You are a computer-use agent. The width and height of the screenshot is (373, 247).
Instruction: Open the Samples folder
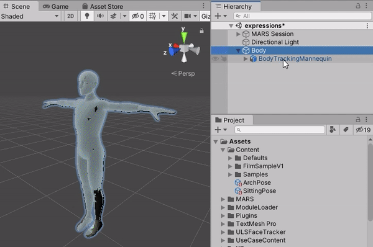[256, 174]
